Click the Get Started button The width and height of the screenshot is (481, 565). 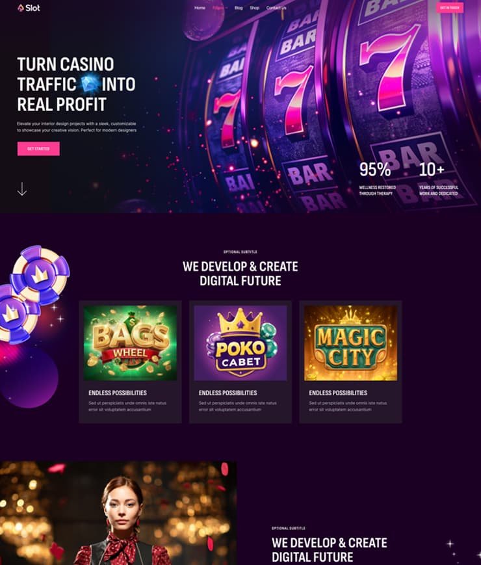click(38, 149)
